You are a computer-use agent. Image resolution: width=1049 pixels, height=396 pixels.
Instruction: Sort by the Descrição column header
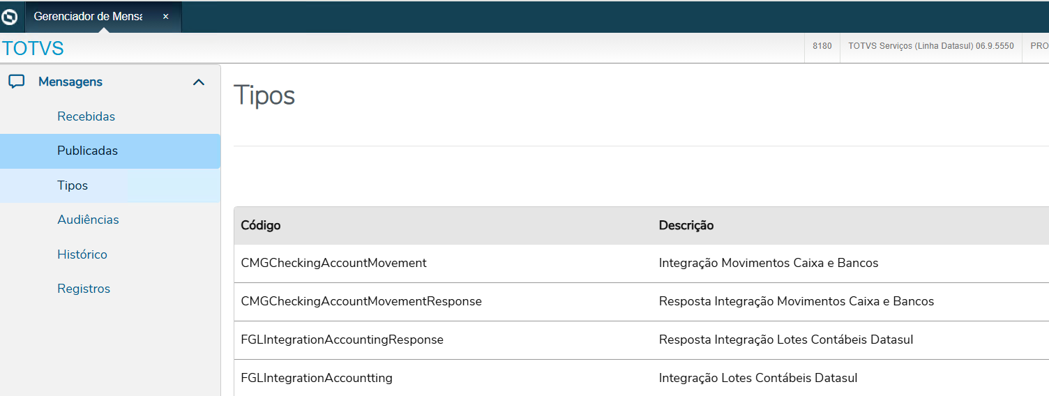pyautogui.click(x=686, y=225)
